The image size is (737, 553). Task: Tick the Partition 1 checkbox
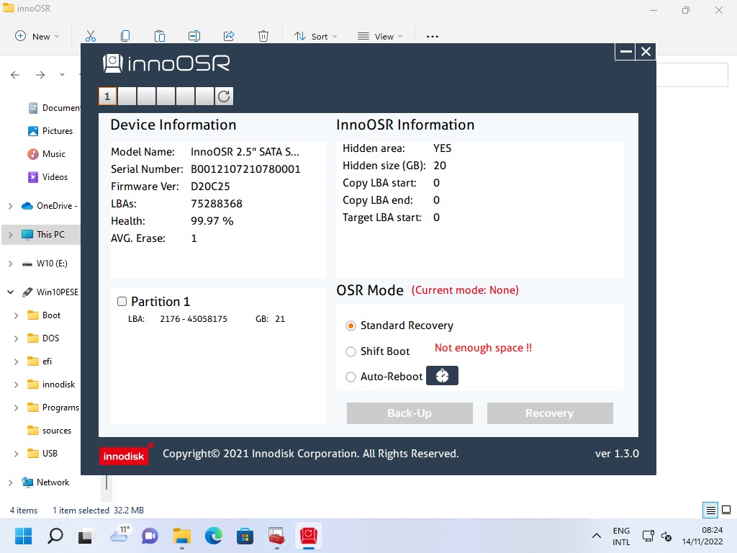tap(122, 302)
